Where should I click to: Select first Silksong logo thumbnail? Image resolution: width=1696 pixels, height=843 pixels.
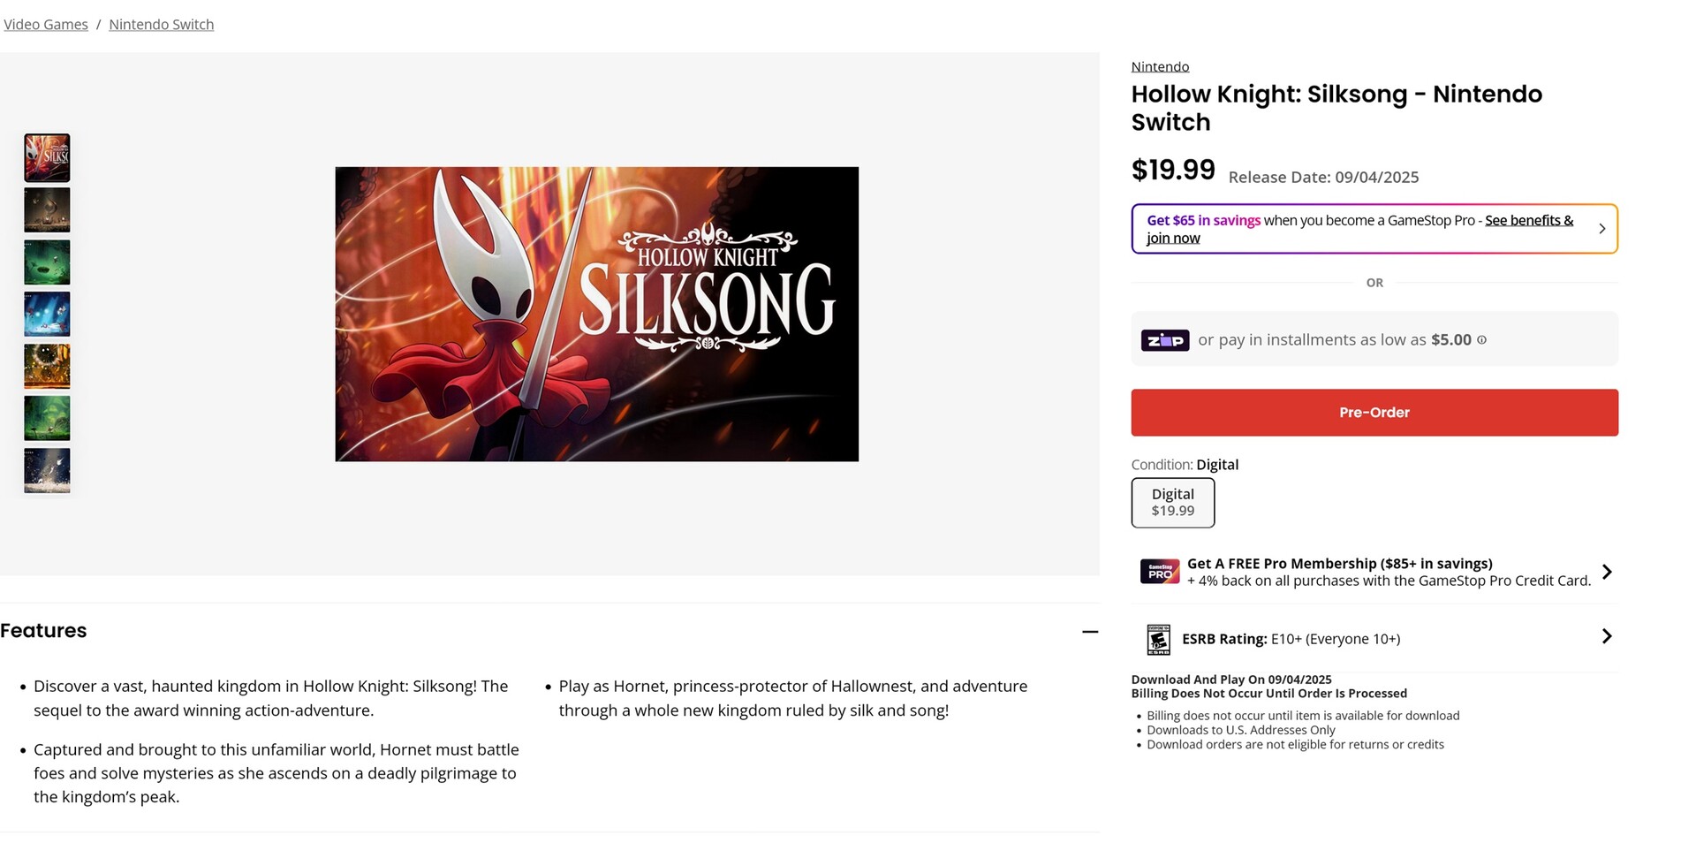[47, 158]
